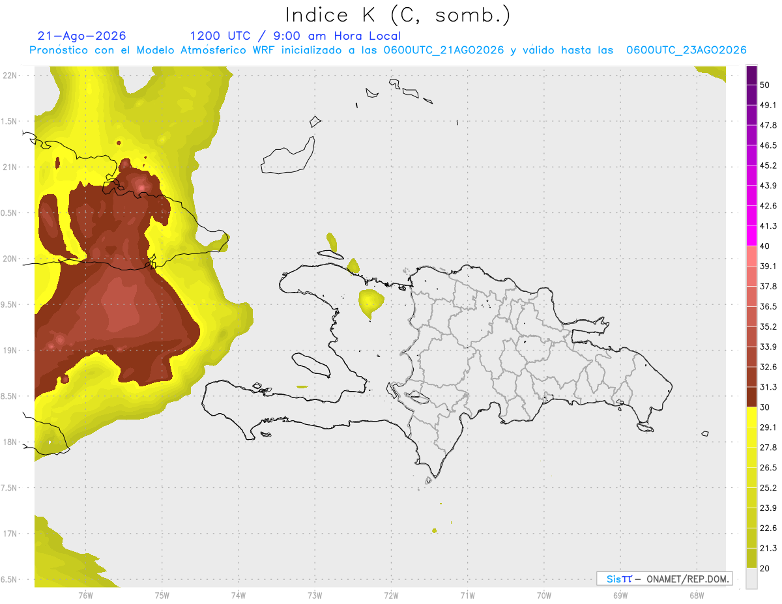The height and width of the screenshot is (604, 782).
Task: Click the latitude label '20N'
Action: coord(10,259)
